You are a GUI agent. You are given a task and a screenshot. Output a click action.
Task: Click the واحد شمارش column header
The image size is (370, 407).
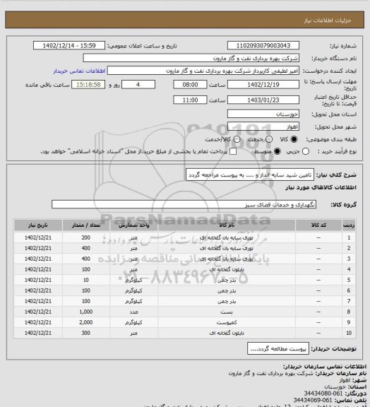click(x=134, y=225)
